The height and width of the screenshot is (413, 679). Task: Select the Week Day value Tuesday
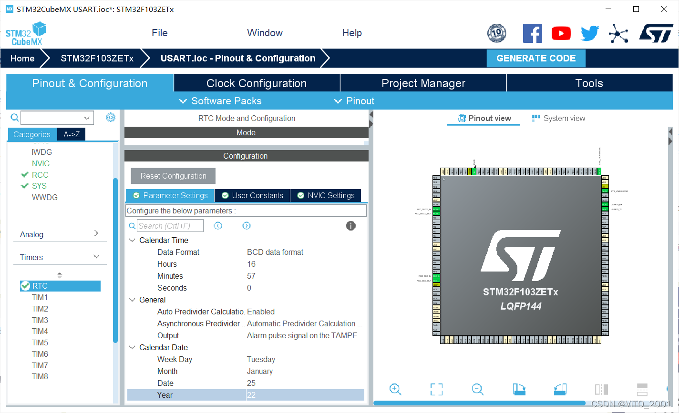(261, 359)
